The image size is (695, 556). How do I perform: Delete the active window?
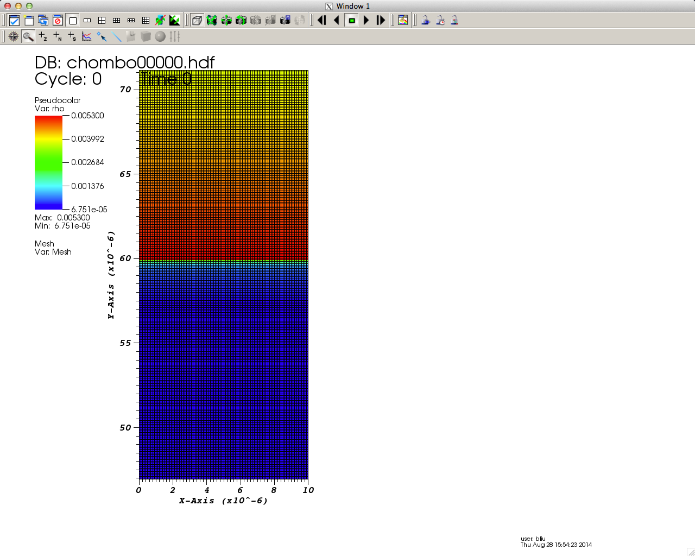(x=58, y=21)
